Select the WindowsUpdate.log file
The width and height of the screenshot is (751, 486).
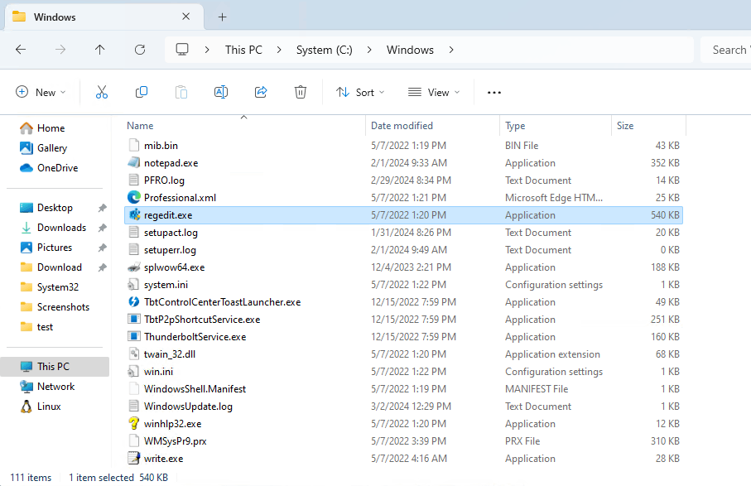(x=403, y=406)
